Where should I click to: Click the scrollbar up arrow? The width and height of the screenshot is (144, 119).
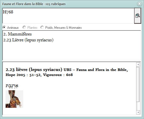tap(138, 65)
